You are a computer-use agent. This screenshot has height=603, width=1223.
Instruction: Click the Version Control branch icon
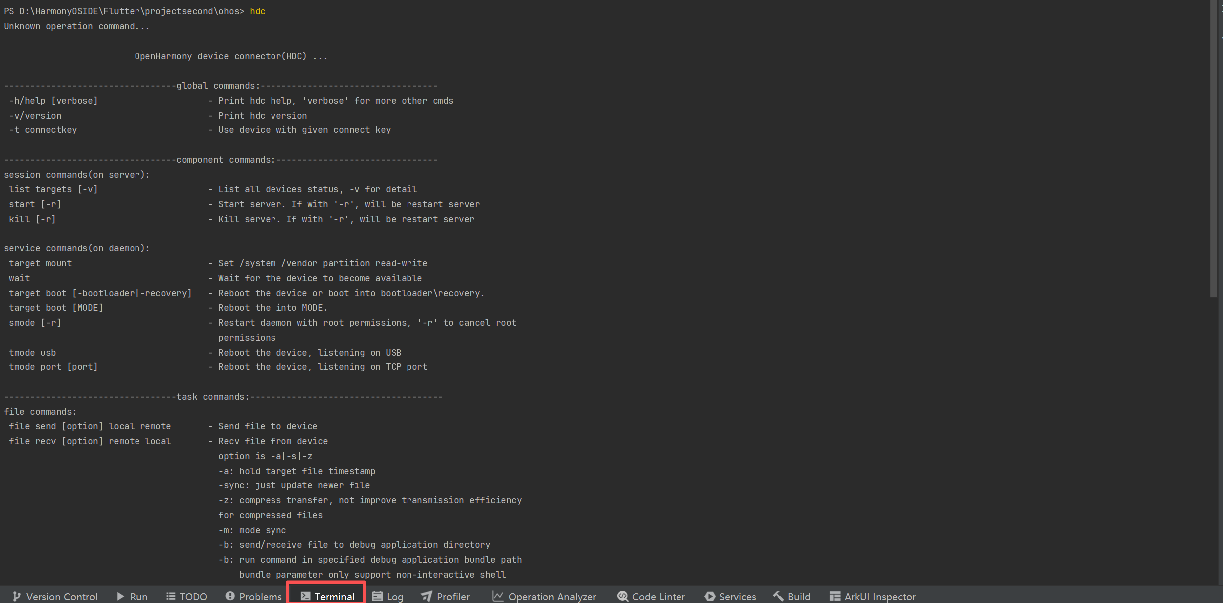coord(16,596)
